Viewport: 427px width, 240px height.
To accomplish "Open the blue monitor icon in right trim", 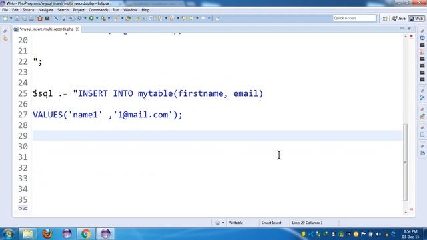I will click(422, 38).
